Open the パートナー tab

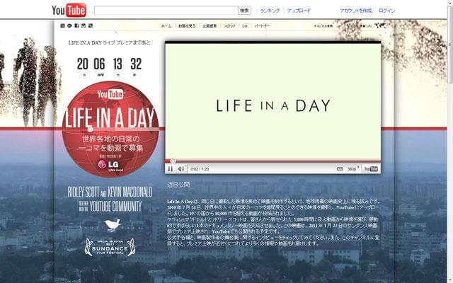[x=262, y=26]
